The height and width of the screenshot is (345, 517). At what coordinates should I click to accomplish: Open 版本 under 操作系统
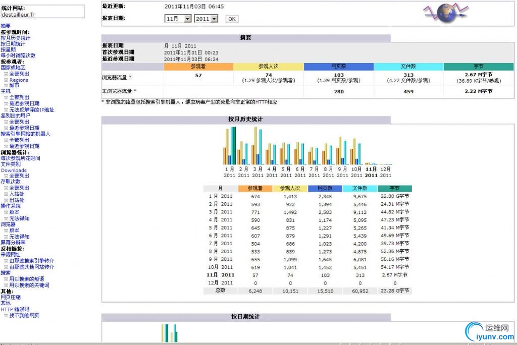click(x=14, y=212)
